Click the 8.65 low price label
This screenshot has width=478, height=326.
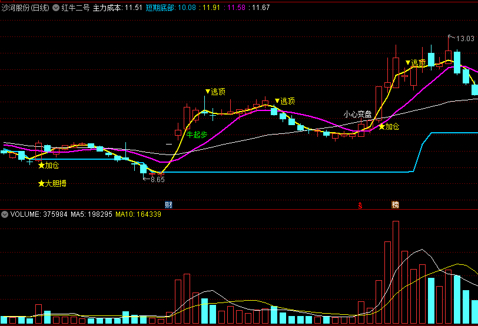pyautogui.click(x=158, y=180)
